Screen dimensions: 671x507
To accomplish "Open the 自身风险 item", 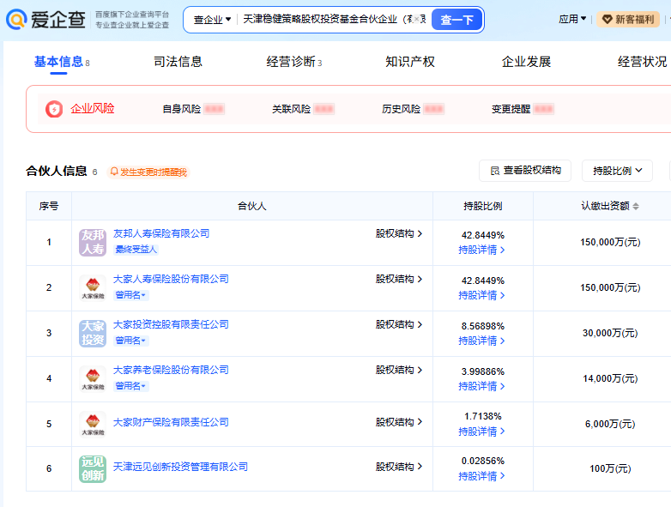I will 193,109.
